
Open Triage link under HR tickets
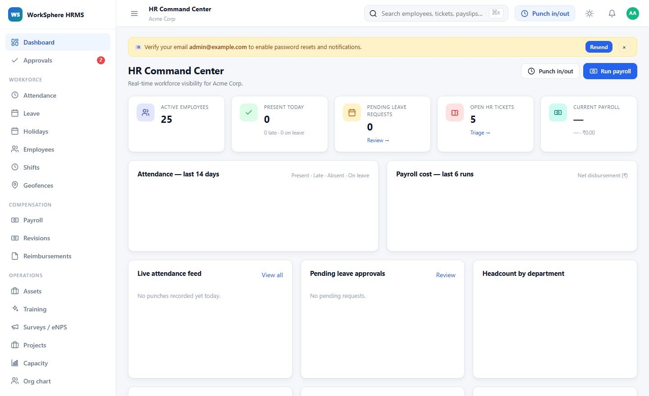click(x=480, y=133)
